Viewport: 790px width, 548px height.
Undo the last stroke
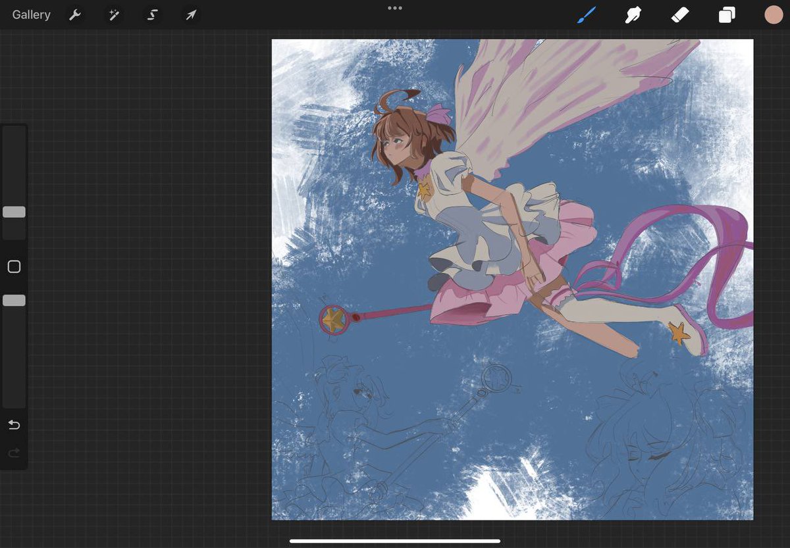[14, 424]
